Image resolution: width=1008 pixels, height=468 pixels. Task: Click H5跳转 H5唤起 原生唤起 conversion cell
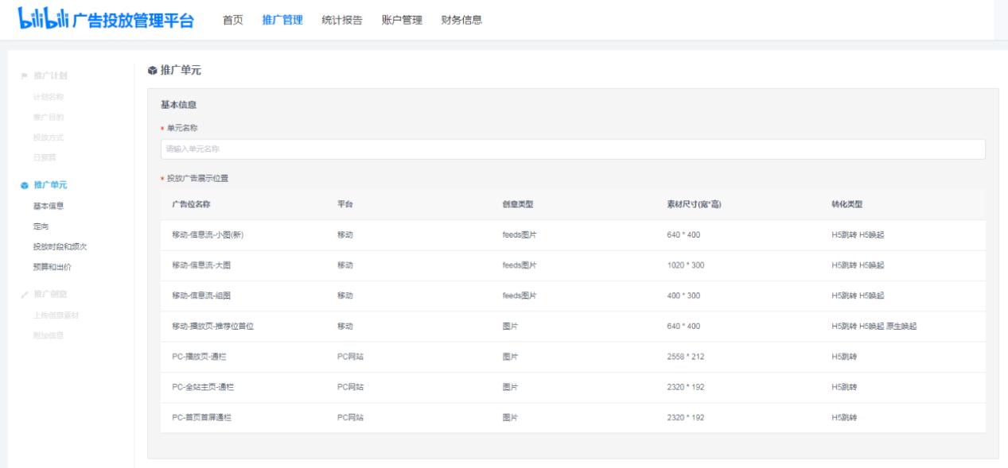tap(874, 327)
